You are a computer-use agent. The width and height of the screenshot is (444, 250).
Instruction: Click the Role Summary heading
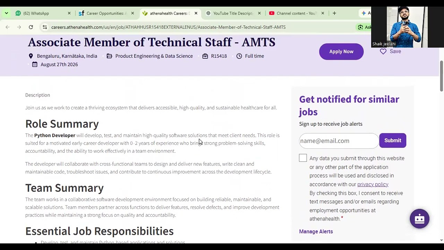[62, 124]
